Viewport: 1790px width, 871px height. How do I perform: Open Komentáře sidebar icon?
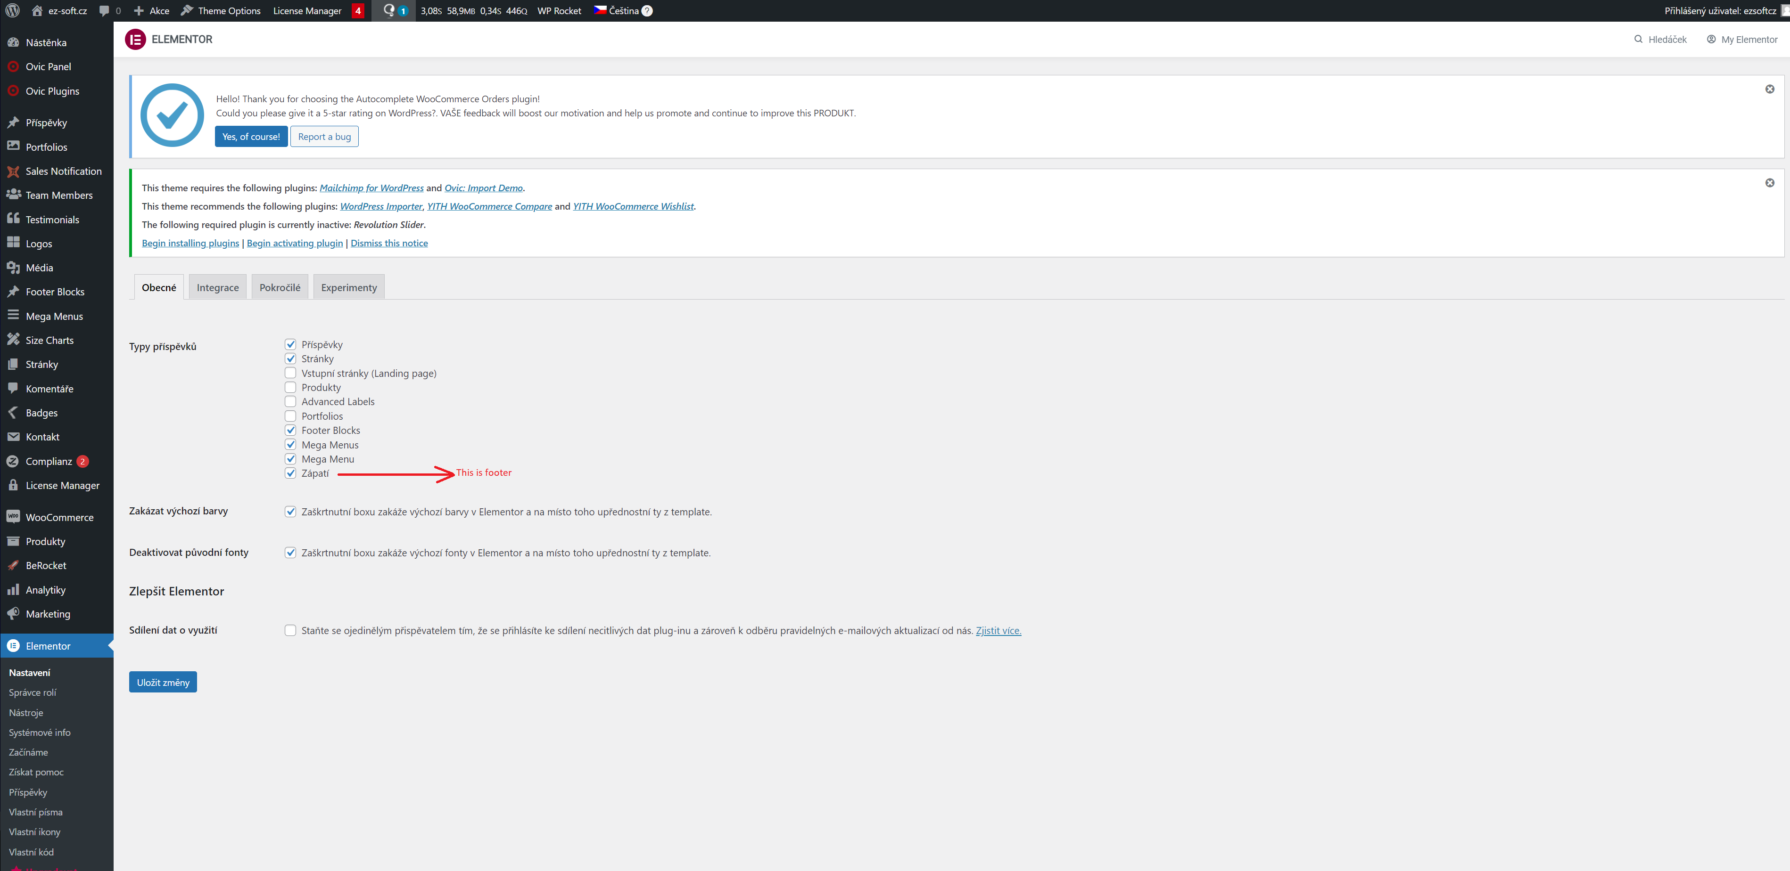(x=13, y=388)
